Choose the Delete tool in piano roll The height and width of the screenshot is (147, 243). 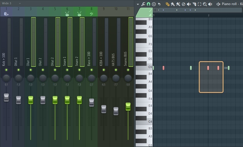183,4
